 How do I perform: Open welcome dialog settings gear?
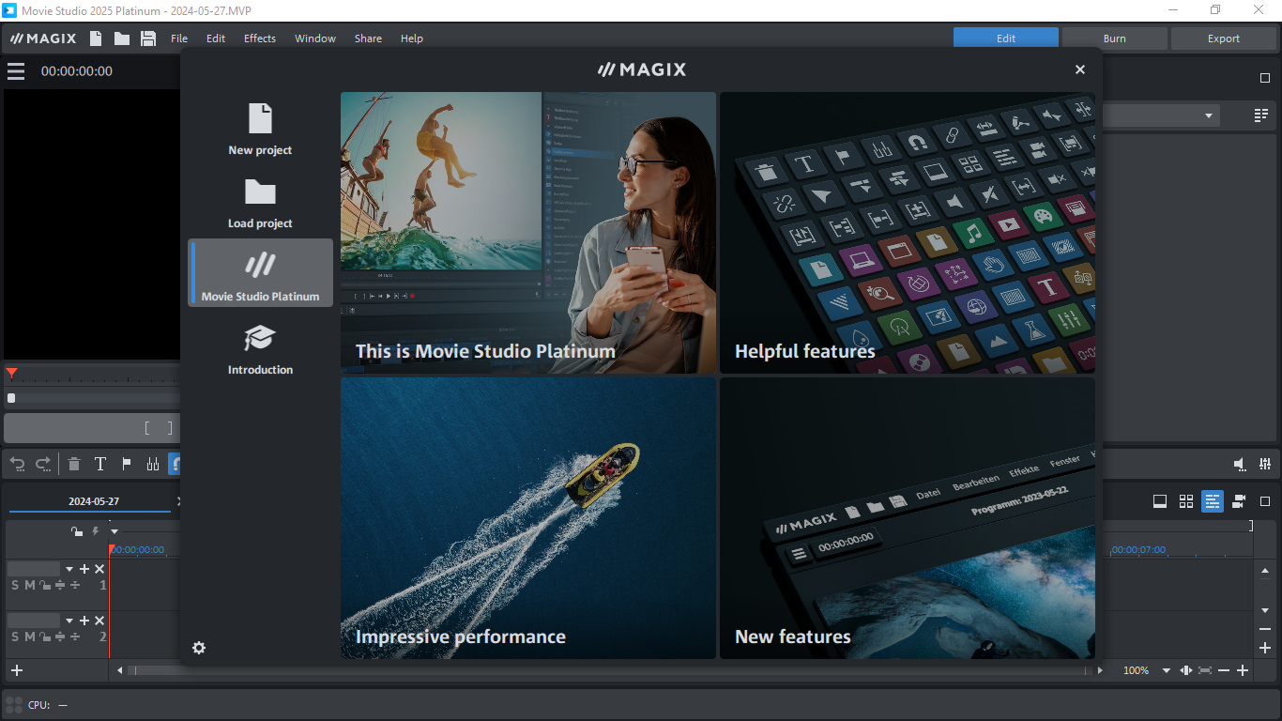click(199, 648)
